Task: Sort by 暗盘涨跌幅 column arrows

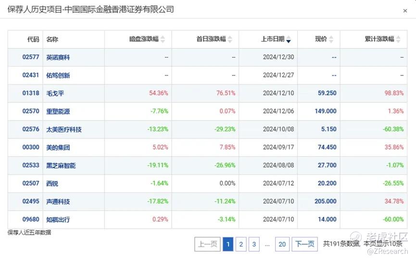Action: pyautogui.click(x=163, y=39)
